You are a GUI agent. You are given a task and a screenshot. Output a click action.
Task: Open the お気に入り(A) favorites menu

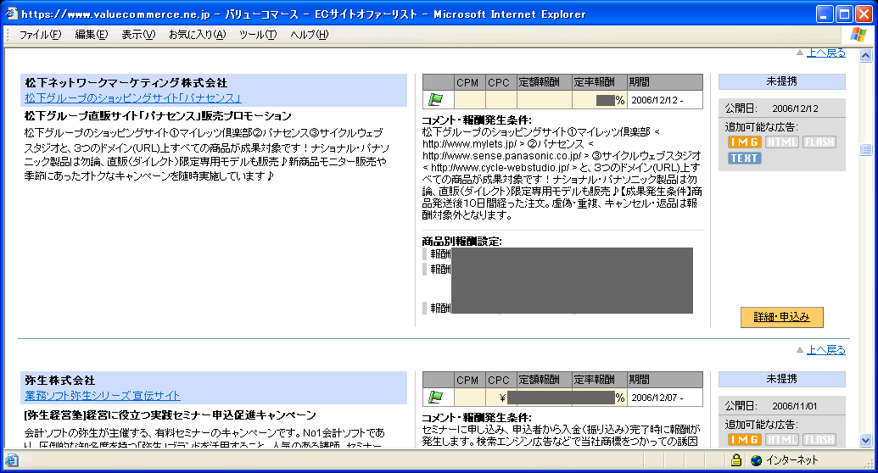197,35
